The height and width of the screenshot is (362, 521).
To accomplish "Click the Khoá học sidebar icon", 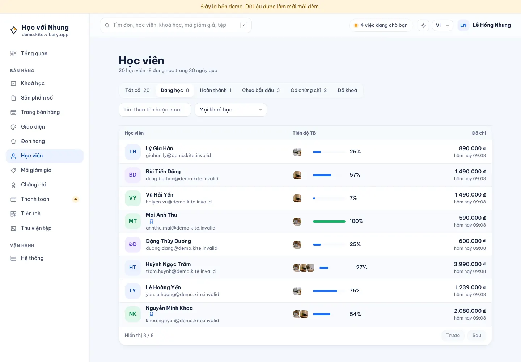I will 13,83.
